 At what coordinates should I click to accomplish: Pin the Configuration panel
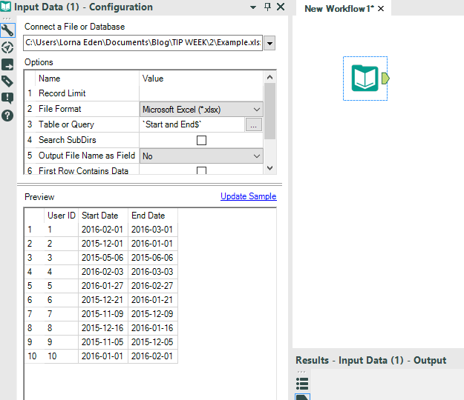pyautogui.click(x=267, y=7)
